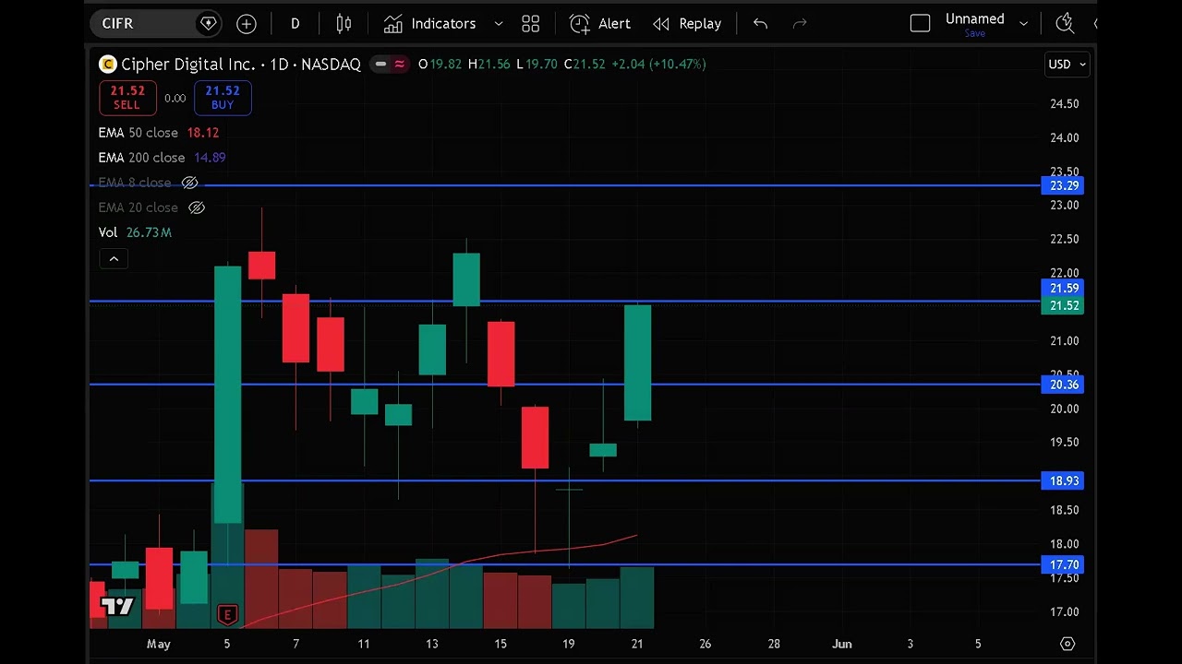
Task: Click the Jun date label on time axis
Action: click(841, 644)
